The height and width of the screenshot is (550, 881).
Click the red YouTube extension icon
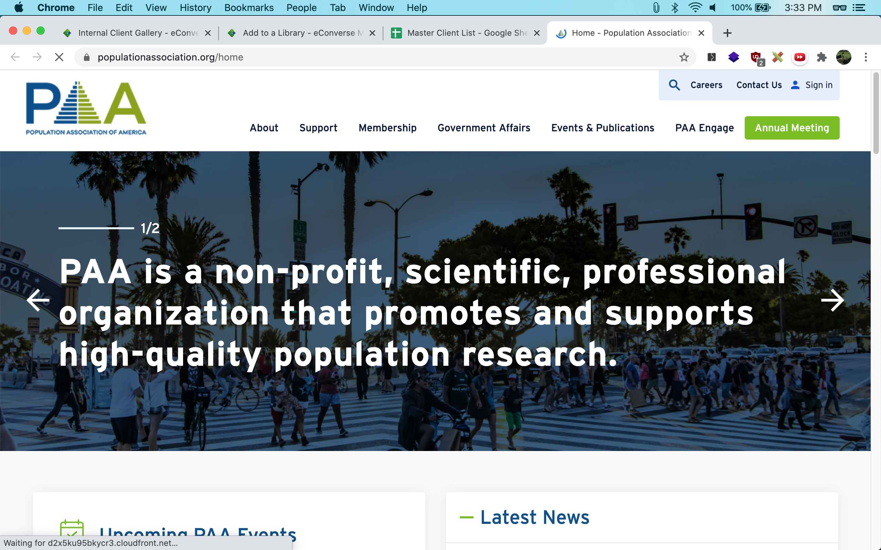coord(799,57)
